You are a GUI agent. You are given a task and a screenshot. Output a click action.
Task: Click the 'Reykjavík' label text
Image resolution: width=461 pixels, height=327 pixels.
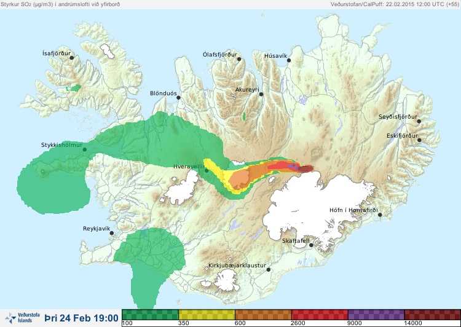[97, 229]
